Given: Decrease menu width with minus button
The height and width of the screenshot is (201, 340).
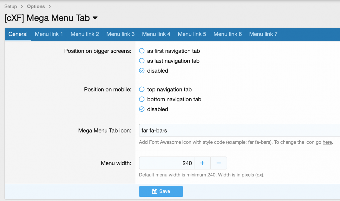Looking at the screenshot, I should coord(219,163).
